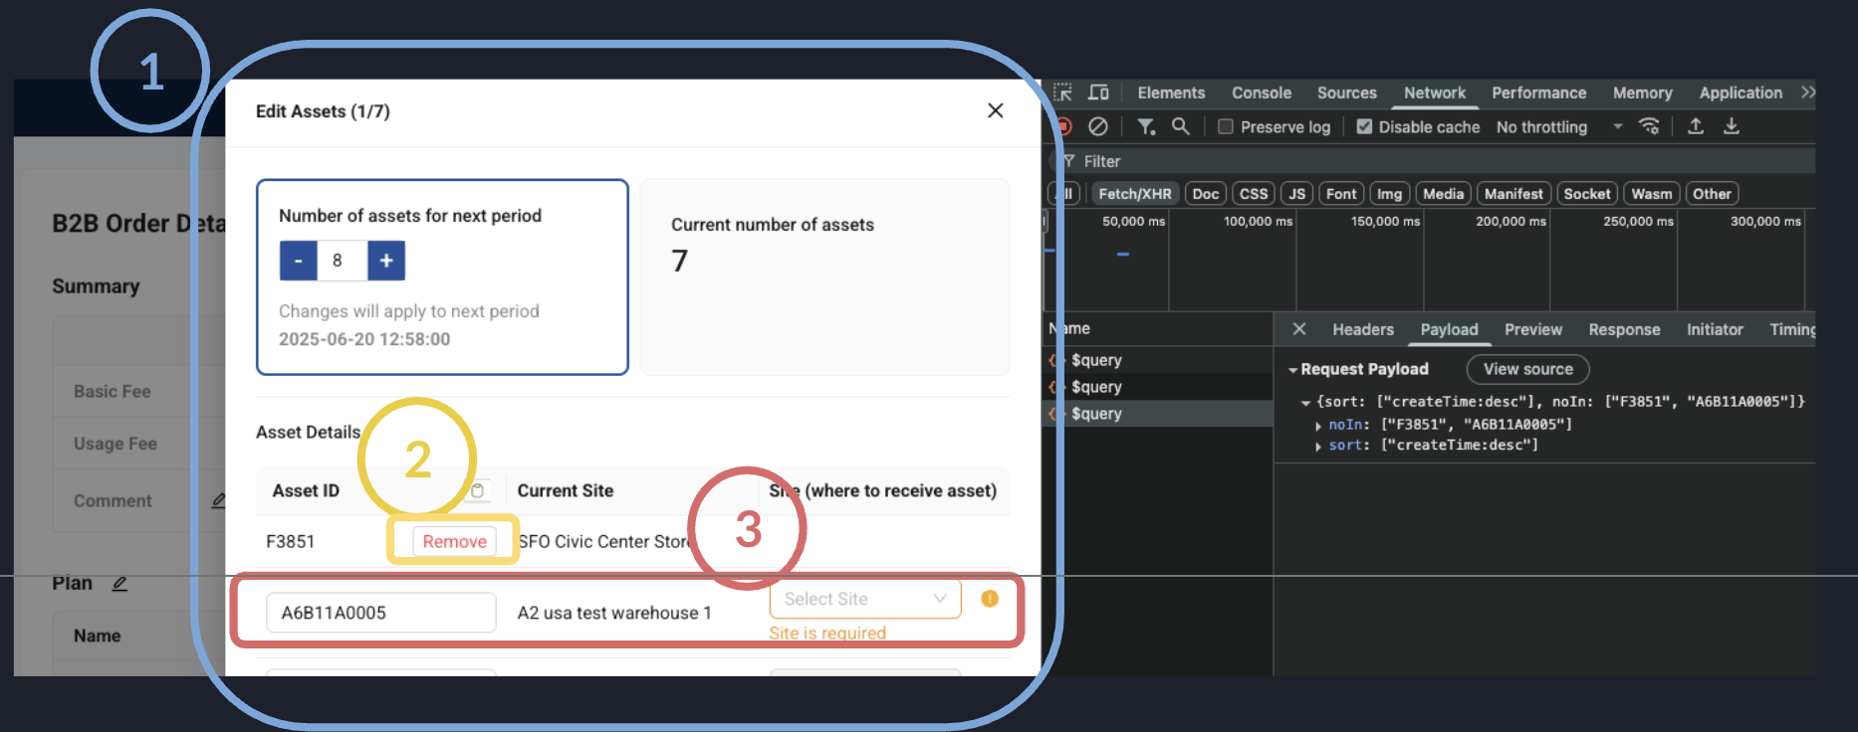Select the Network tab
1858x732 pixels.
[1435, 92]
